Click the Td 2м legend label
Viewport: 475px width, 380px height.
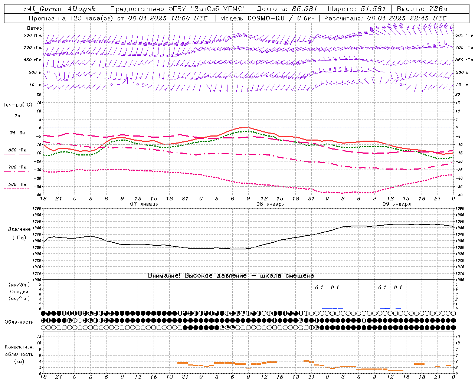pyautogui.click(x=17, y=133)
